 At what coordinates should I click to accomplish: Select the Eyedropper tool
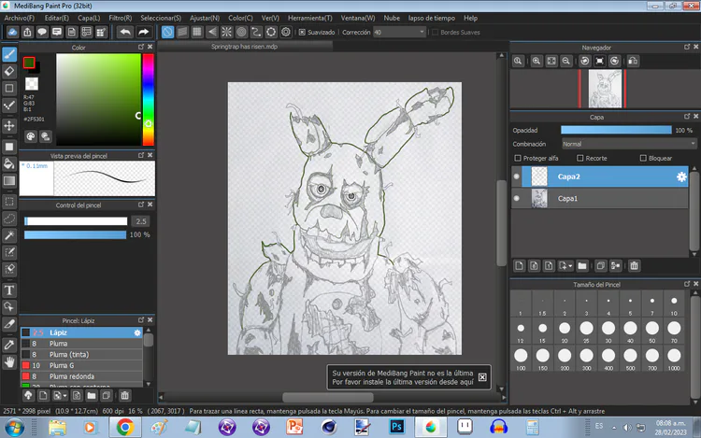pyautogui.click(x=9, y=345)
